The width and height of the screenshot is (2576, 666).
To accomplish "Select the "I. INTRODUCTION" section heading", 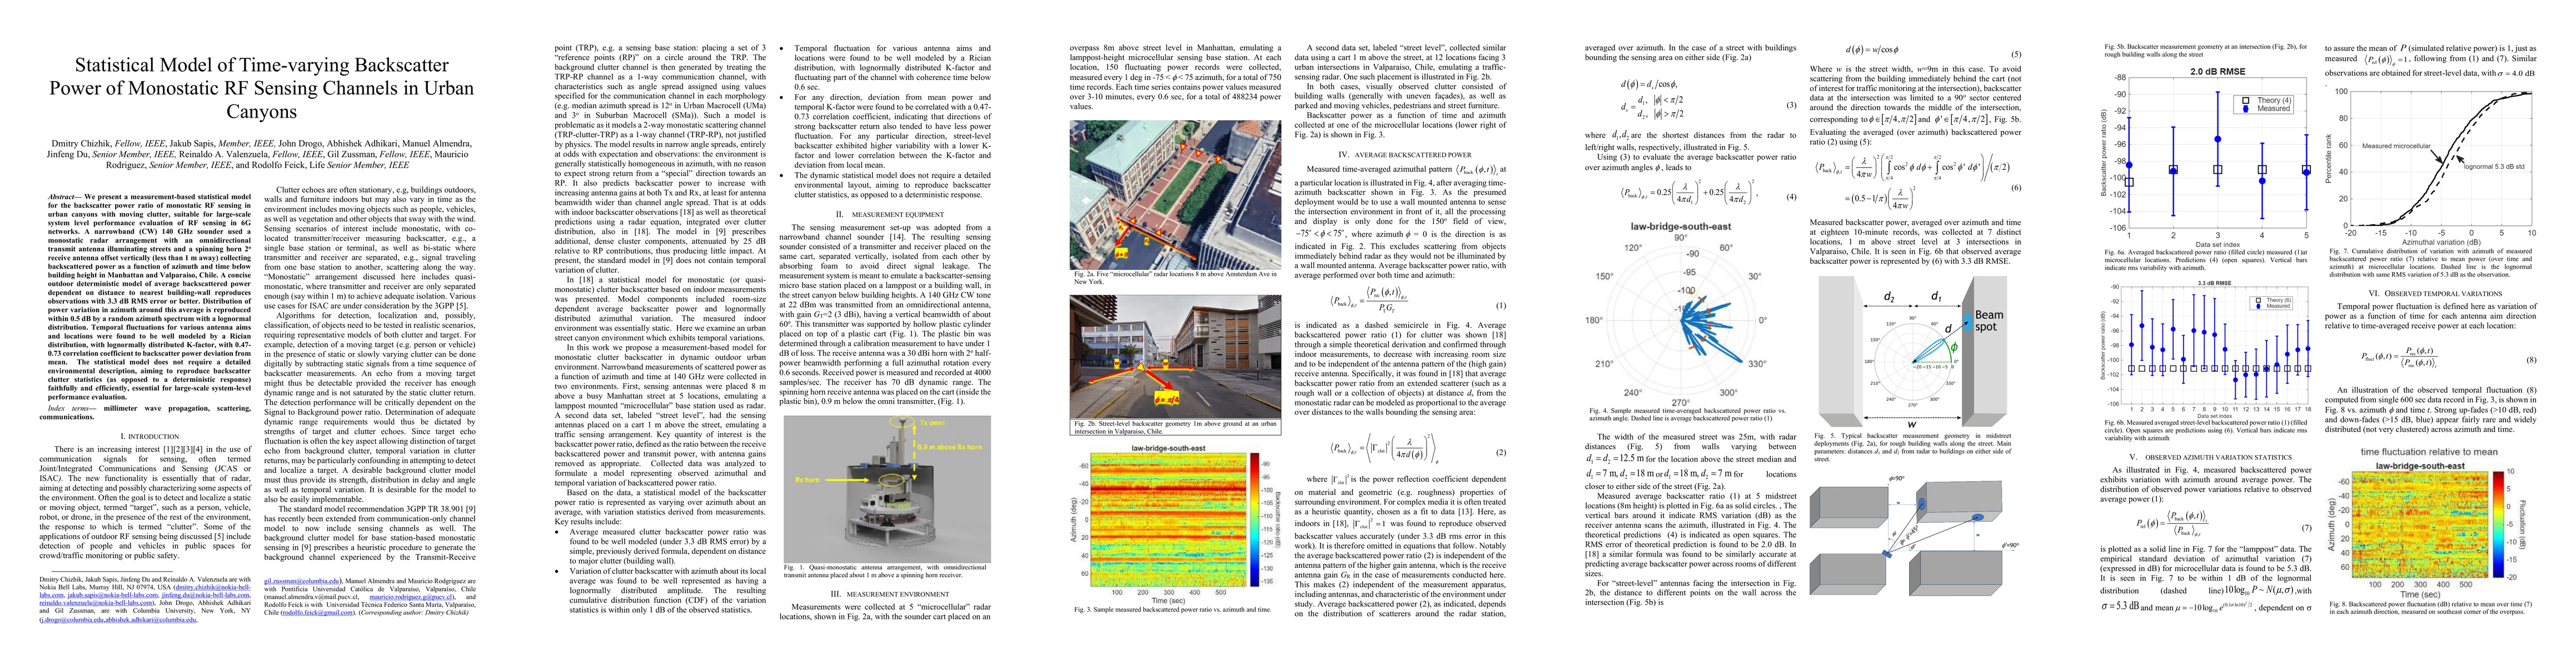I will click(x=150, y=436).
